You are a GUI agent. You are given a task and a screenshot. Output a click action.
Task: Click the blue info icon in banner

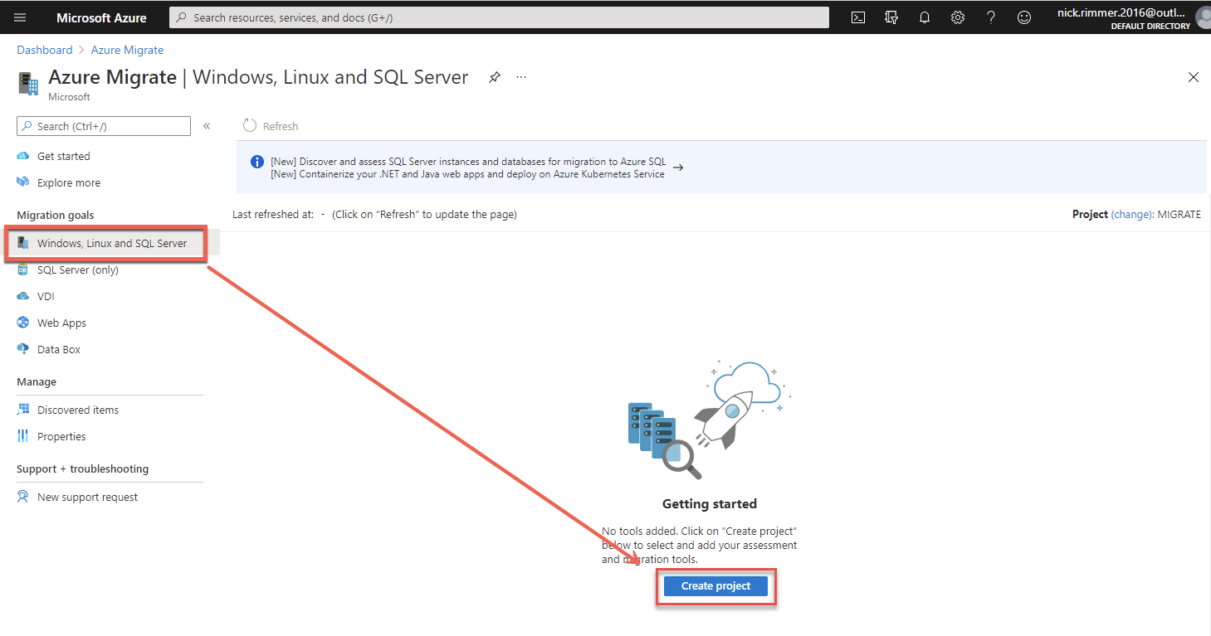point(257,162)
